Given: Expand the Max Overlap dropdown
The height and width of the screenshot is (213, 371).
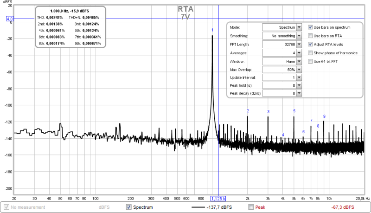Looking at the screenshot, I should pos(299,69).
